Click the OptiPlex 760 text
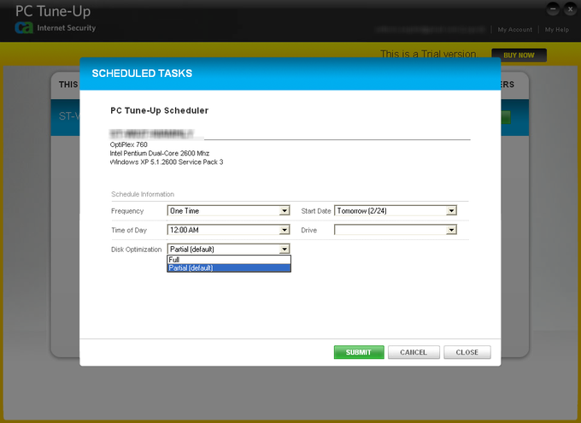581x423 pixels. point(128,144)
